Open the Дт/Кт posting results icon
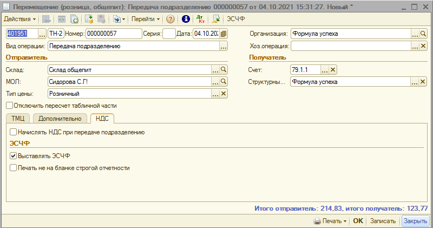433x228 pixels. coord(201,19)
